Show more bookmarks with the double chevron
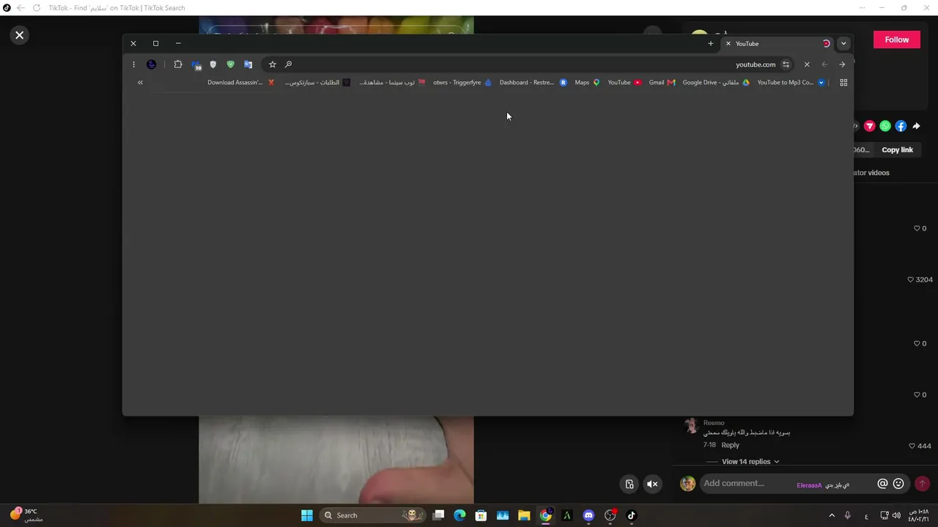The height and width of the screenshot is (527, 938). pos(140,83)
